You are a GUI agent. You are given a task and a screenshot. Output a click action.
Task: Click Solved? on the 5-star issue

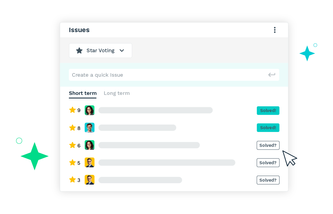tap(268, 163)
